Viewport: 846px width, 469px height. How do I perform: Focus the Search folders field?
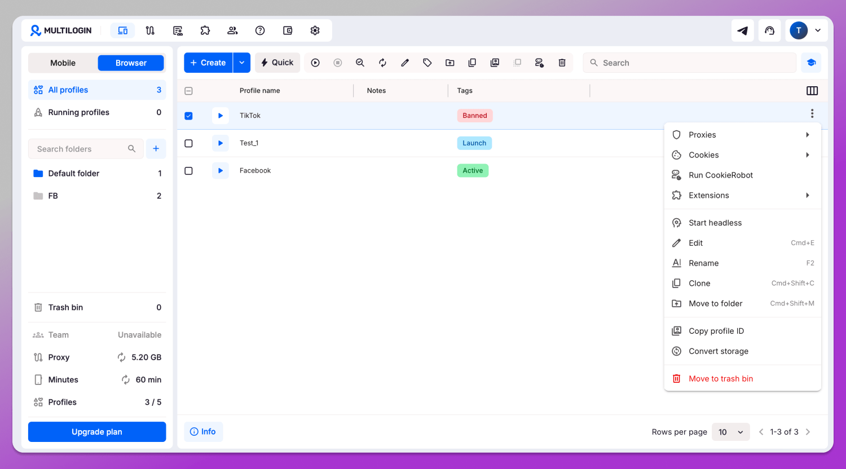[x=86, y=149]
